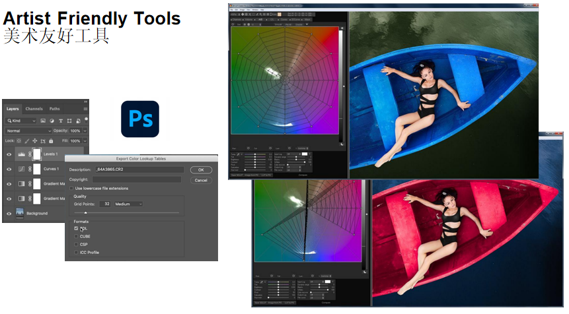The image size is (569, 314).
Task: Click the lock transparent pixels icon
Action: 19,141
